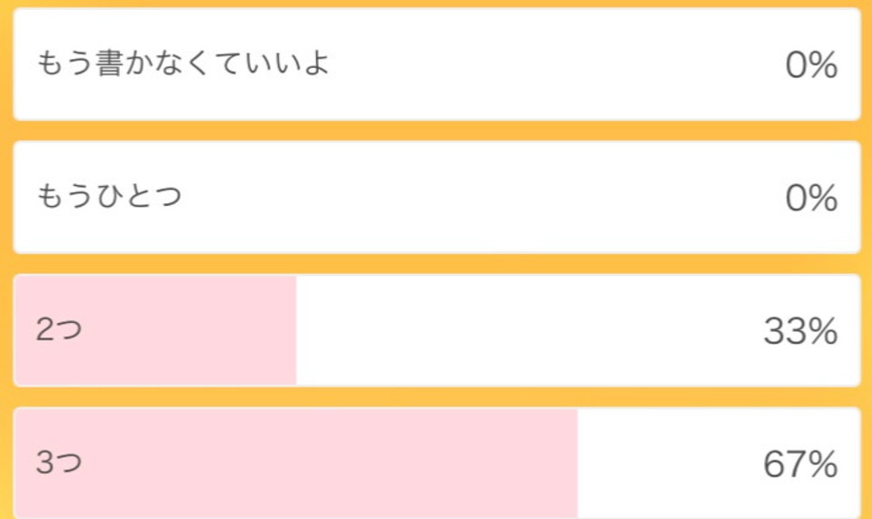Click orange gap between first and second options

(x=437, y=131)
